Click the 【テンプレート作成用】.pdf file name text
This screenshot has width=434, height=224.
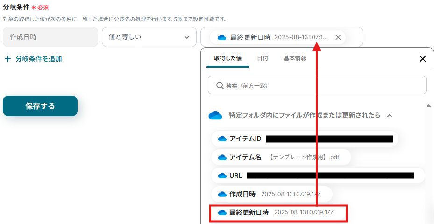304,157
